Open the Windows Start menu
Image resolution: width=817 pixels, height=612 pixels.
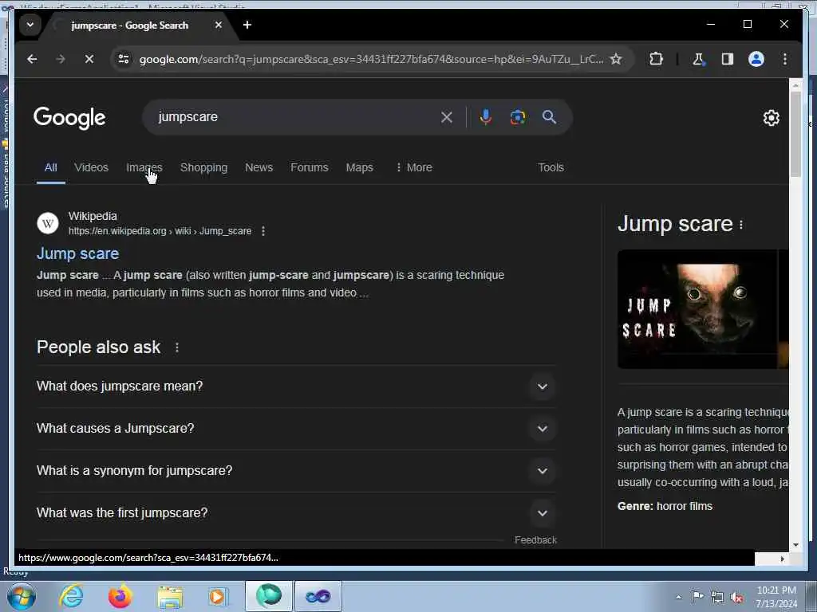tap(22, 597)
